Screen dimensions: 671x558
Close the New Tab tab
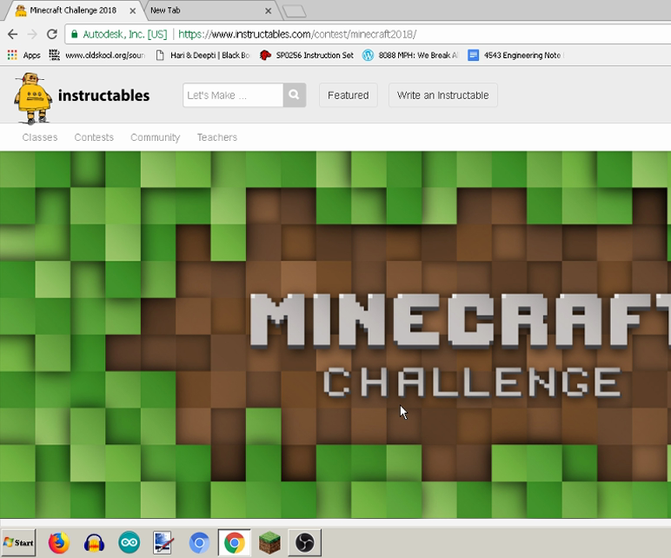pyautogui.click(x=269, y=10)
